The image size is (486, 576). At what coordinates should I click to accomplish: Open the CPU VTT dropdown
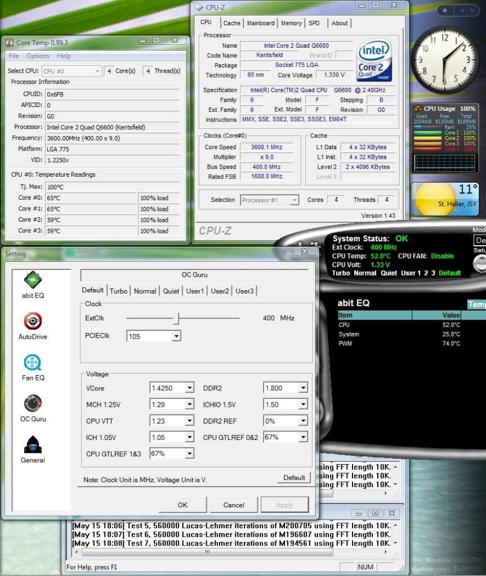click(189, 421)
